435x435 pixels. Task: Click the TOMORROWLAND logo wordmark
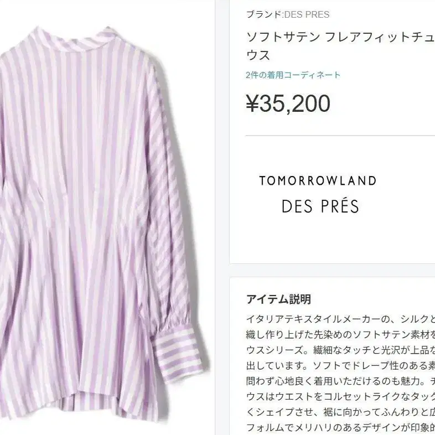pyautogui.click(x=318, y=180)
